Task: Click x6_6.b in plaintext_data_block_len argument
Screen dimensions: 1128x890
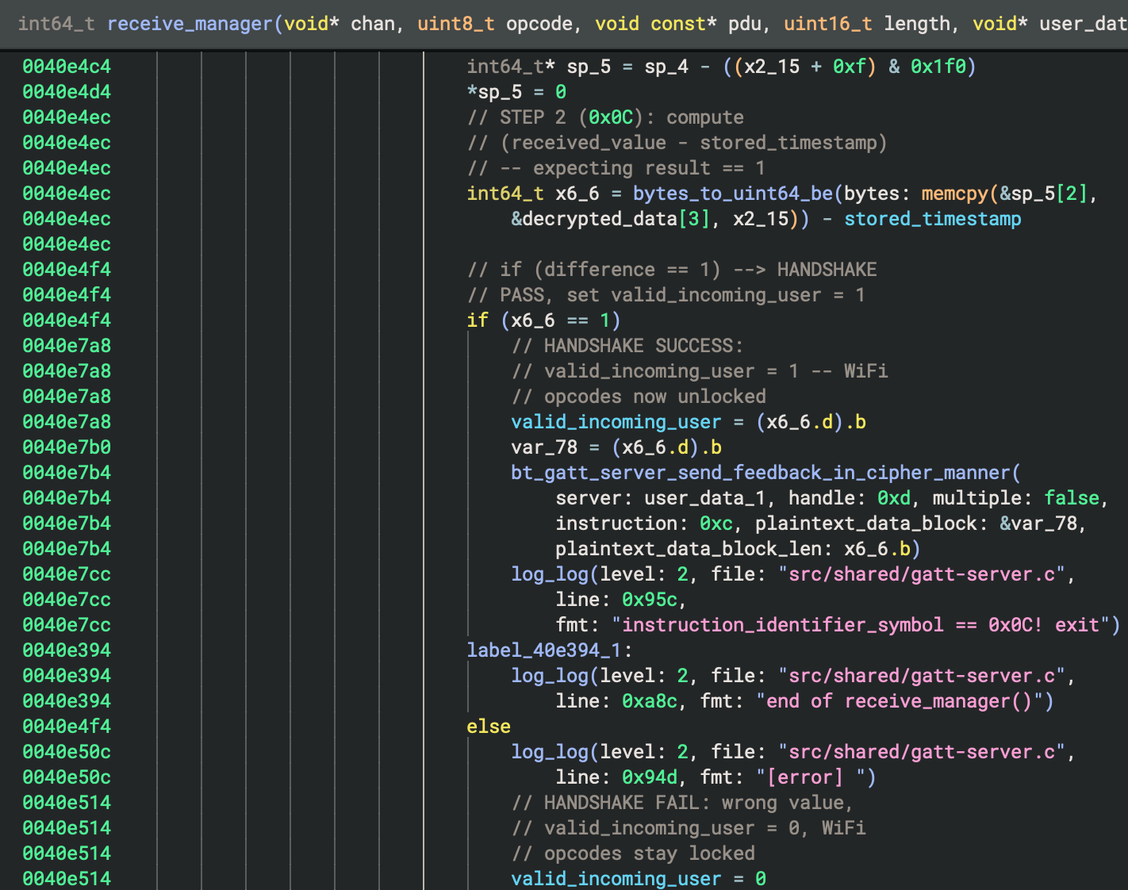Action: [877, 549]
